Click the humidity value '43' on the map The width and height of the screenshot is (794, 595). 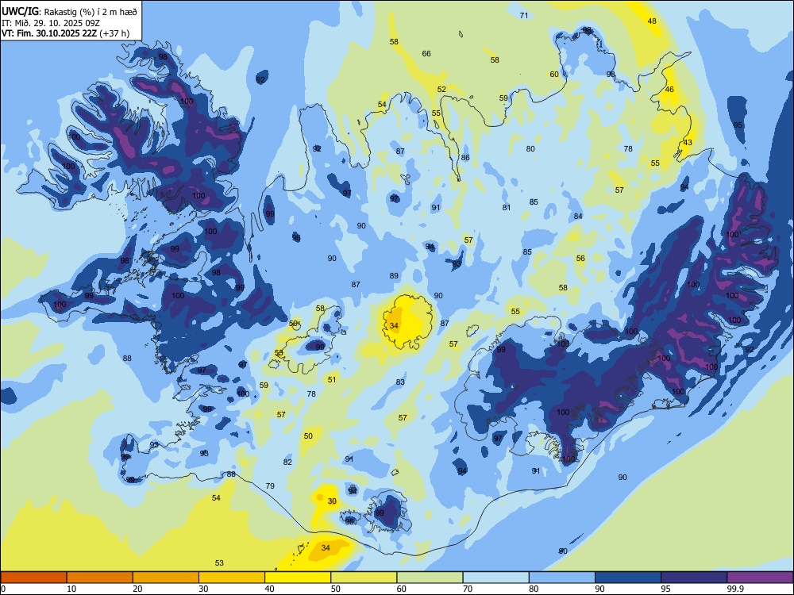point(688,143)
